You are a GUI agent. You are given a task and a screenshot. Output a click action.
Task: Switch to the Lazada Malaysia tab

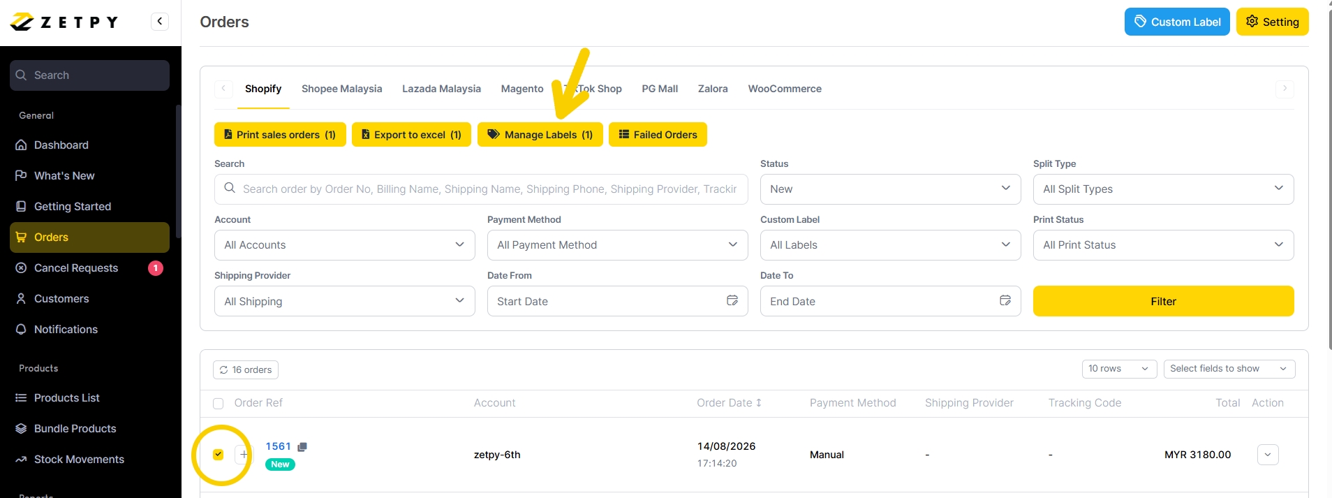point(441,89)
